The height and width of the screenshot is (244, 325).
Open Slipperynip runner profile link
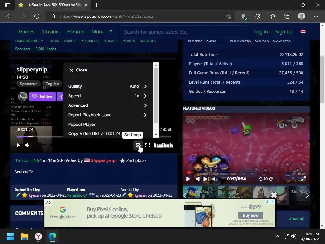point(103,160)
